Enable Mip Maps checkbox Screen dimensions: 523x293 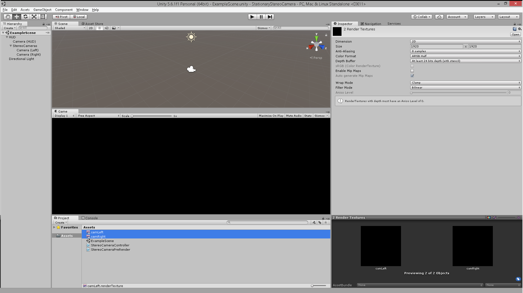(412, 71)
